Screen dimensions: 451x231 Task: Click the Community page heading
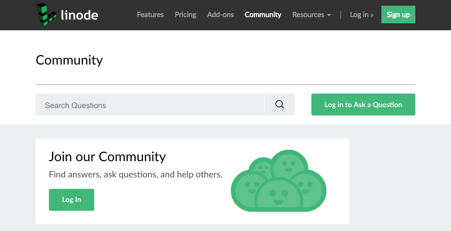point(69,60)
